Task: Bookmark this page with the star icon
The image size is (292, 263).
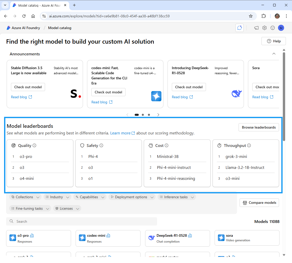Action: (251, 16)
